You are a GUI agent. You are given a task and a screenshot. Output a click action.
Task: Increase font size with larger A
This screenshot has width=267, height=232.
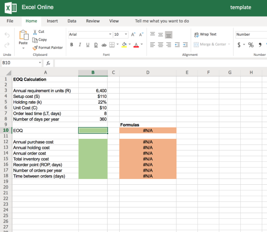point(133,34)
